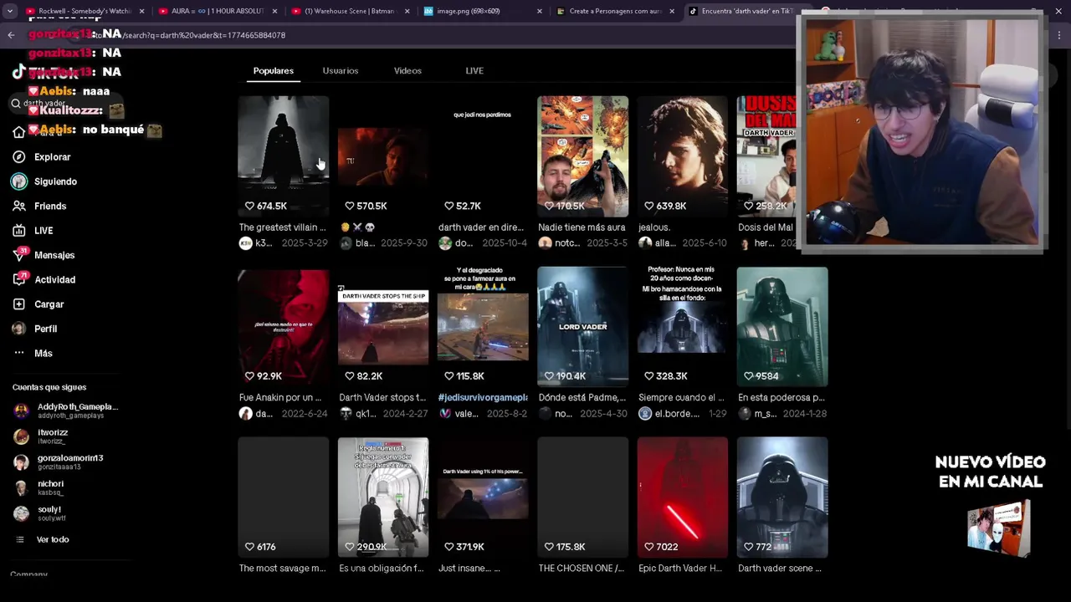Close the Rockwell Somebody's Watching browser tab

click(141, 12)
